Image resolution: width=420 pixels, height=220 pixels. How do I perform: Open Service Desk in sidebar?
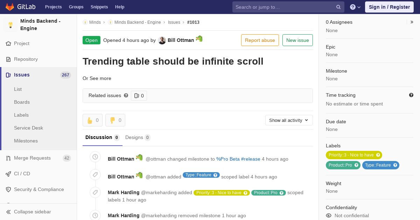point(28,128)
